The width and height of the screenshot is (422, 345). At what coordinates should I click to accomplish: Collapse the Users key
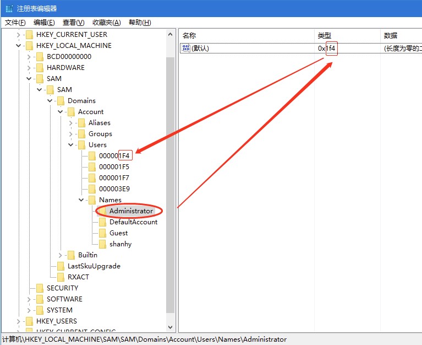[x=71, y=145]
